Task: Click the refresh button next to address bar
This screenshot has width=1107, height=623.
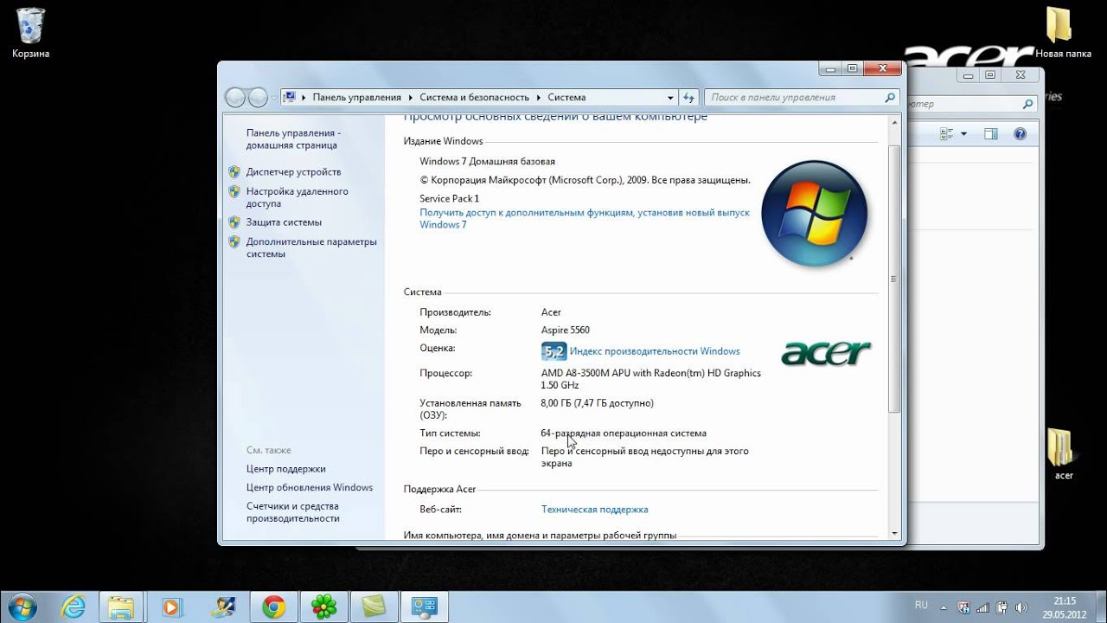Action: point(689,98)
